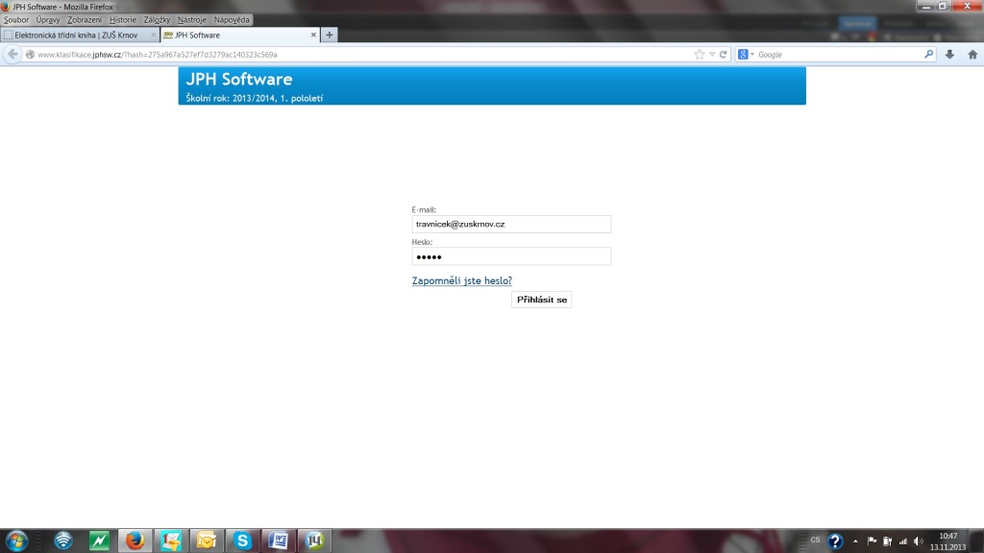Focus the E-mail input field
Image resolution: width=984 pixels, height=553 pixels.
[x=511, y=224]
